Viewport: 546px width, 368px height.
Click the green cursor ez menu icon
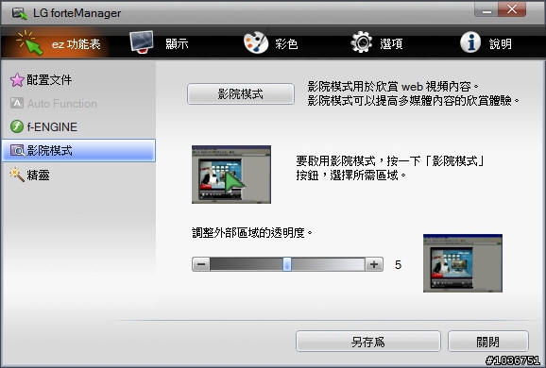click(30, 42)
